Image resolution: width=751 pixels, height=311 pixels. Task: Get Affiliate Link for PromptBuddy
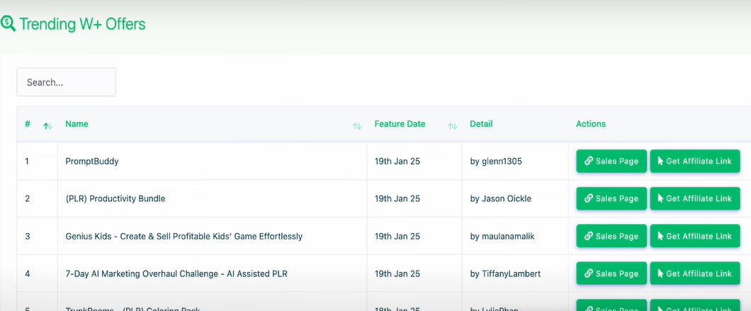[694, 161]
